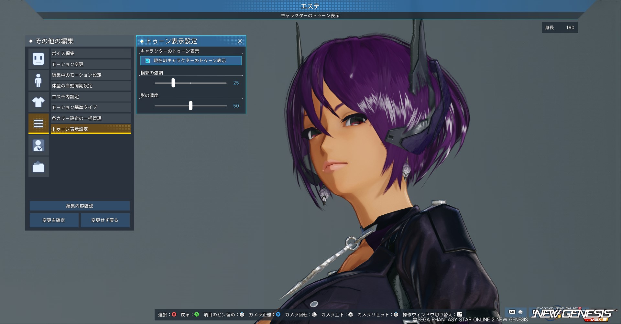The image size is (621, 324).
Task: Select the face/voice category icon
Action: point(38,59)
